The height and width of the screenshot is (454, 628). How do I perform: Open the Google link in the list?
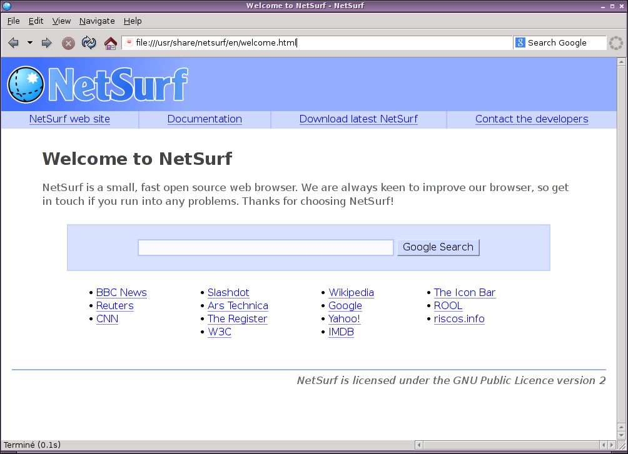(345, 305)
